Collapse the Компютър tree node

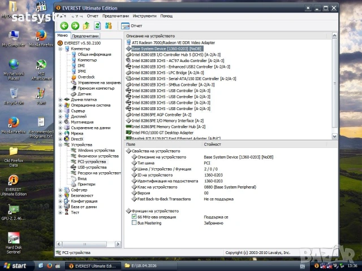61,49
